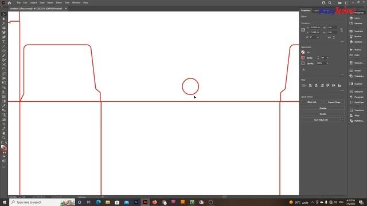Click the Fill color swatch in Appearance

click(303, 52)
